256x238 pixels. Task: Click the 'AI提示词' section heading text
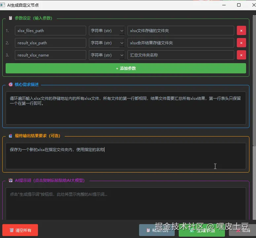click(x=50, y=180)
